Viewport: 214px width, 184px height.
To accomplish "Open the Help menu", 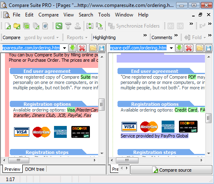I will pos(143,15).
